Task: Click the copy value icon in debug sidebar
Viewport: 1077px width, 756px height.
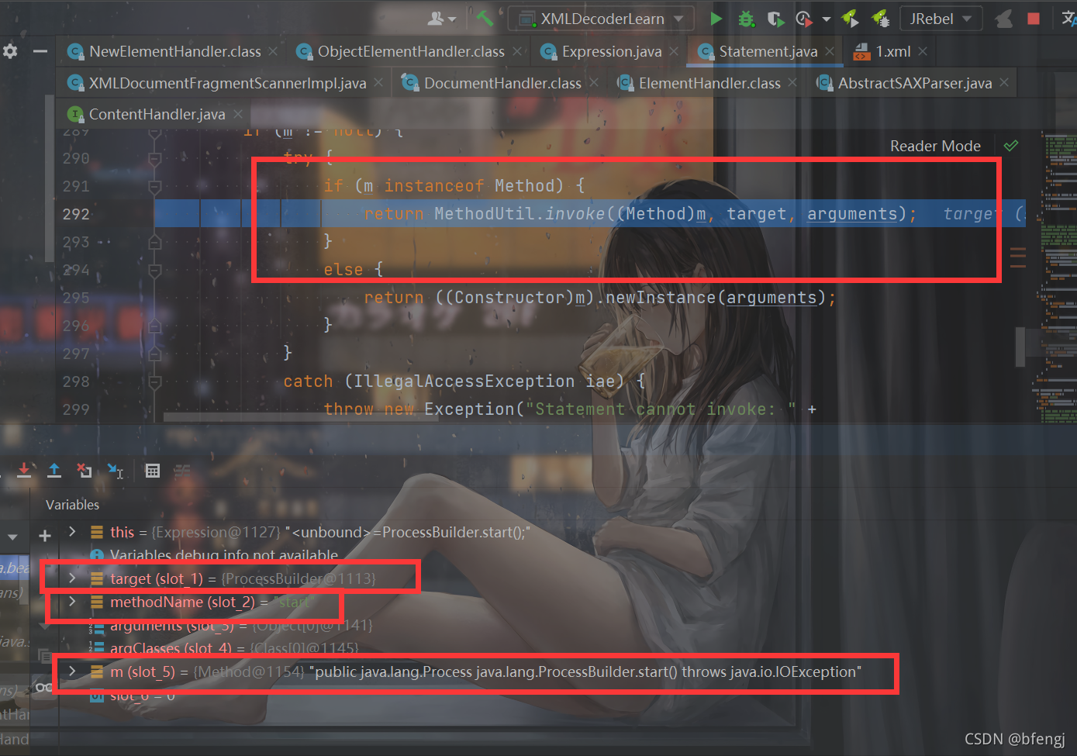Action: [x=44, y=656]
